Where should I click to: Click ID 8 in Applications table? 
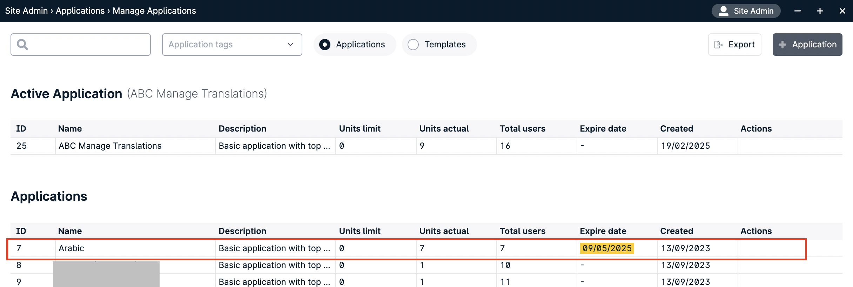pos(19,265)
